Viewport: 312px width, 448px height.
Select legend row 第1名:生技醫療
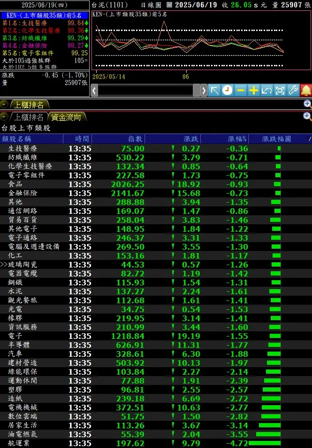pos(45,23)
